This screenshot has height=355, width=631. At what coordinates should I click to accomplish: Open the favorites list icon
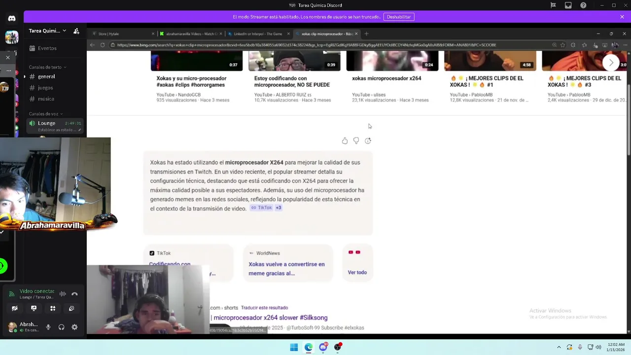click(585, 45)
